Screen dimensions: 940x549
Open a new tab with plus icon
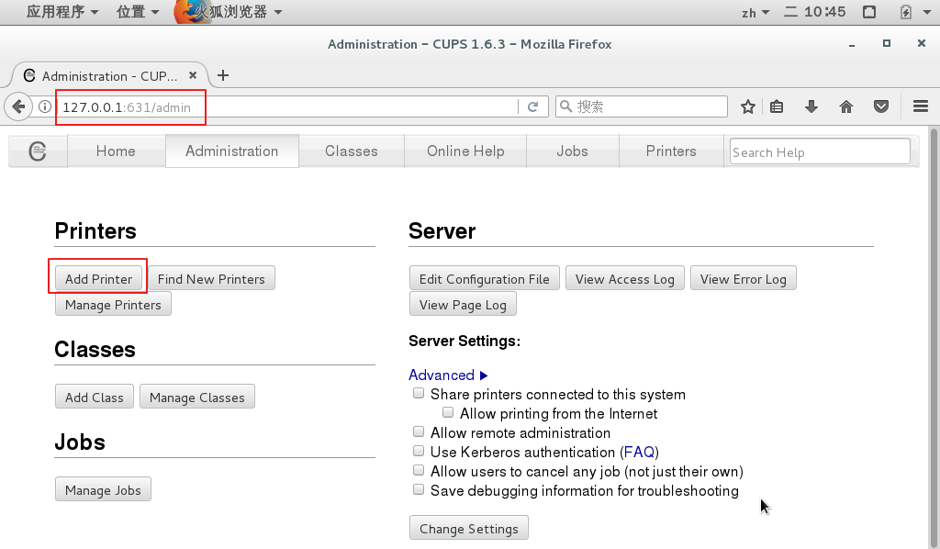click(x=222, y=75)
